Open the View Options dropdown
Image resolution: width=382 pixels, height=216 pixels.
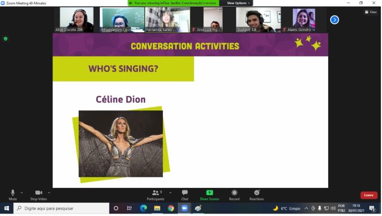pos(238,3)
